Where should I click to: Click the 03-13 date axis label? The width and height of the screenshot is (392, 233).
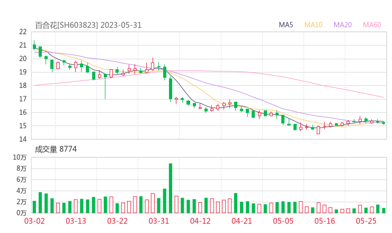76,221
